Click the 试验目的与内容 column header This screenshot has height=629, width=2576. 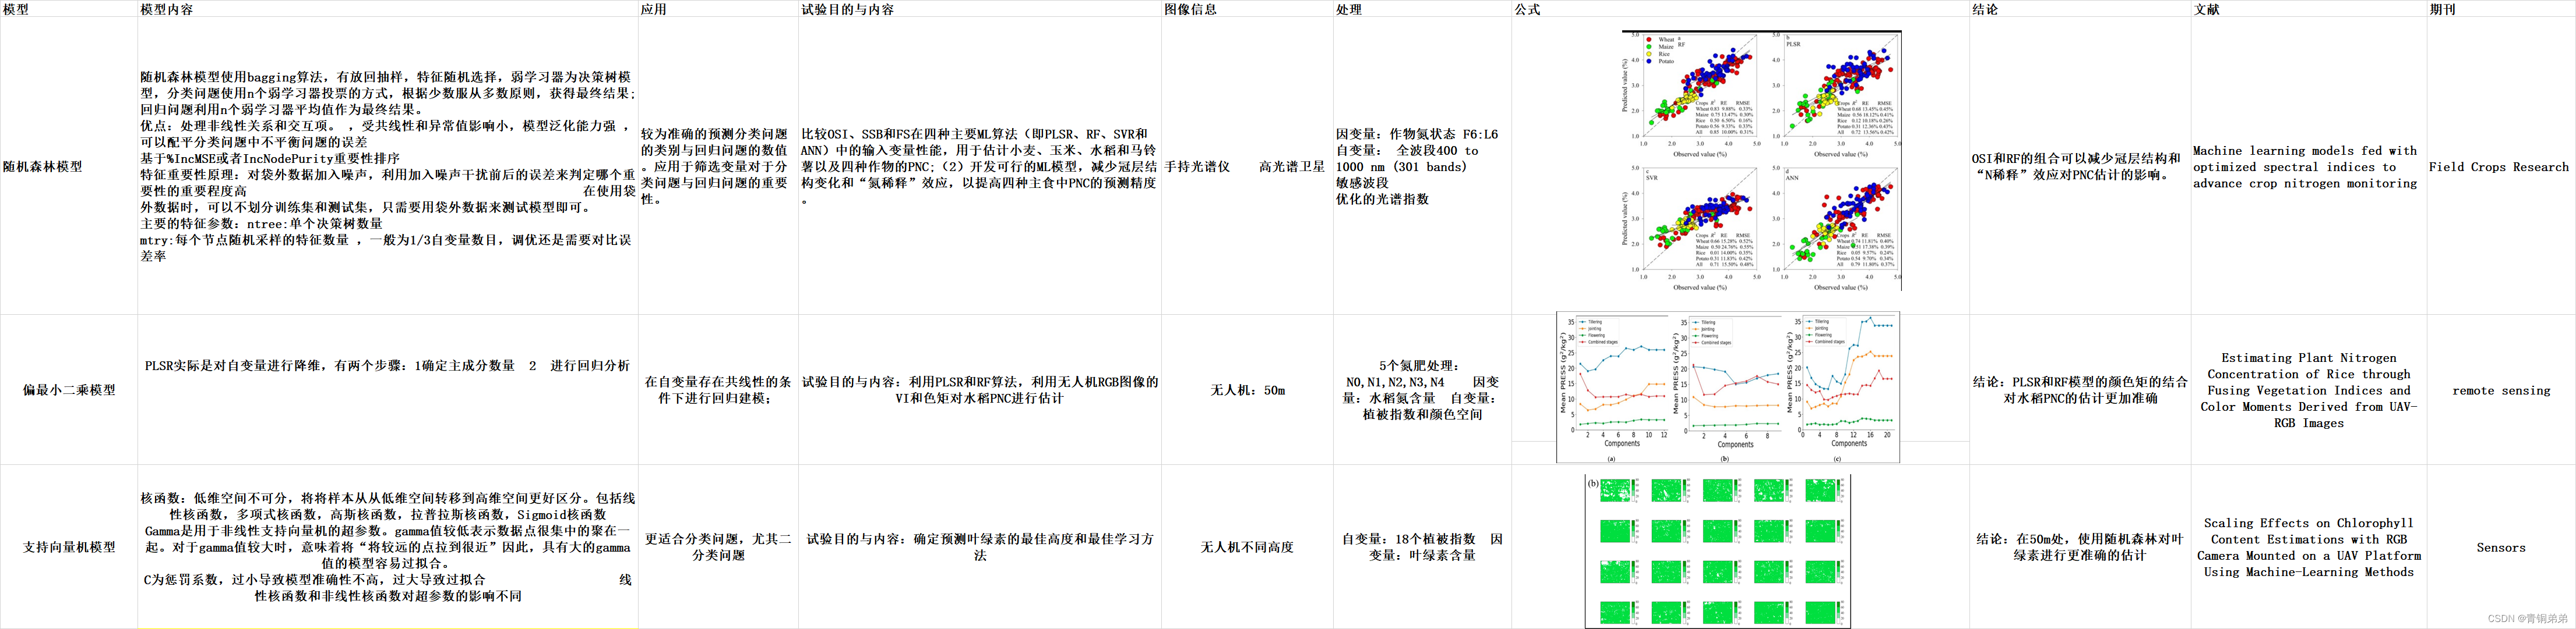pos(847,9)
